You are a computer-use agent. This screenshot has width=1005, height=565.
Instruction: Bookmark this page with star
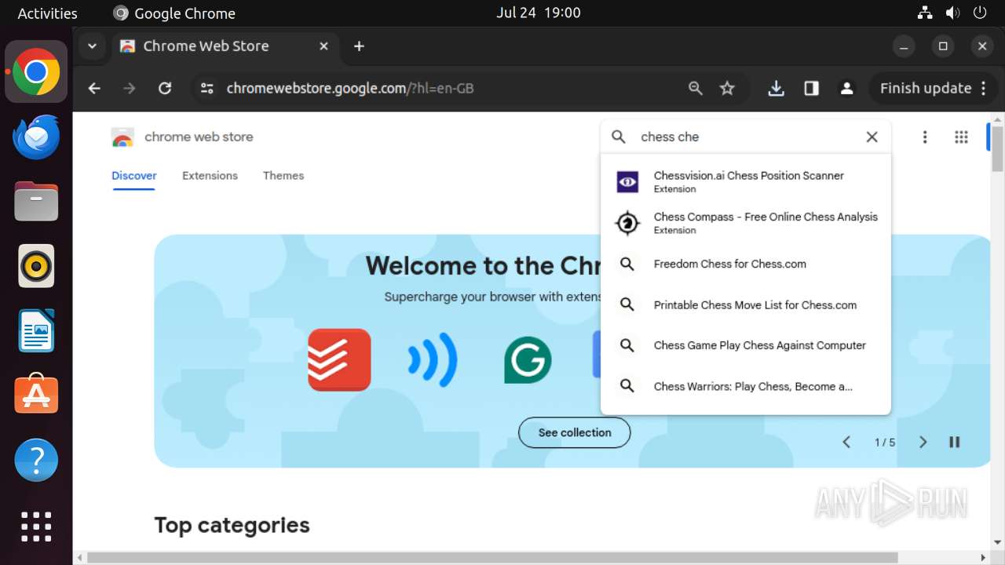pos(728,89)
